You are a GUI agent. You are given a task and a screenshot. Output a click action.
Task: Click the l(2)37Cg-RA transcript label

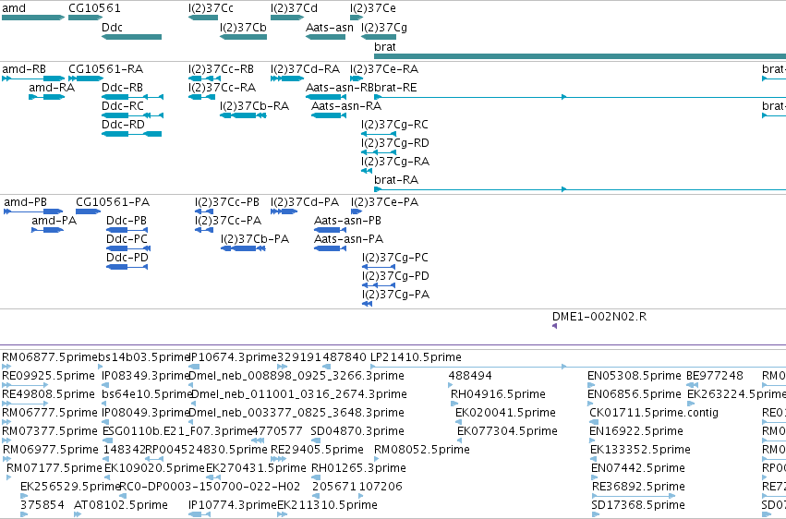pos(395,162)
